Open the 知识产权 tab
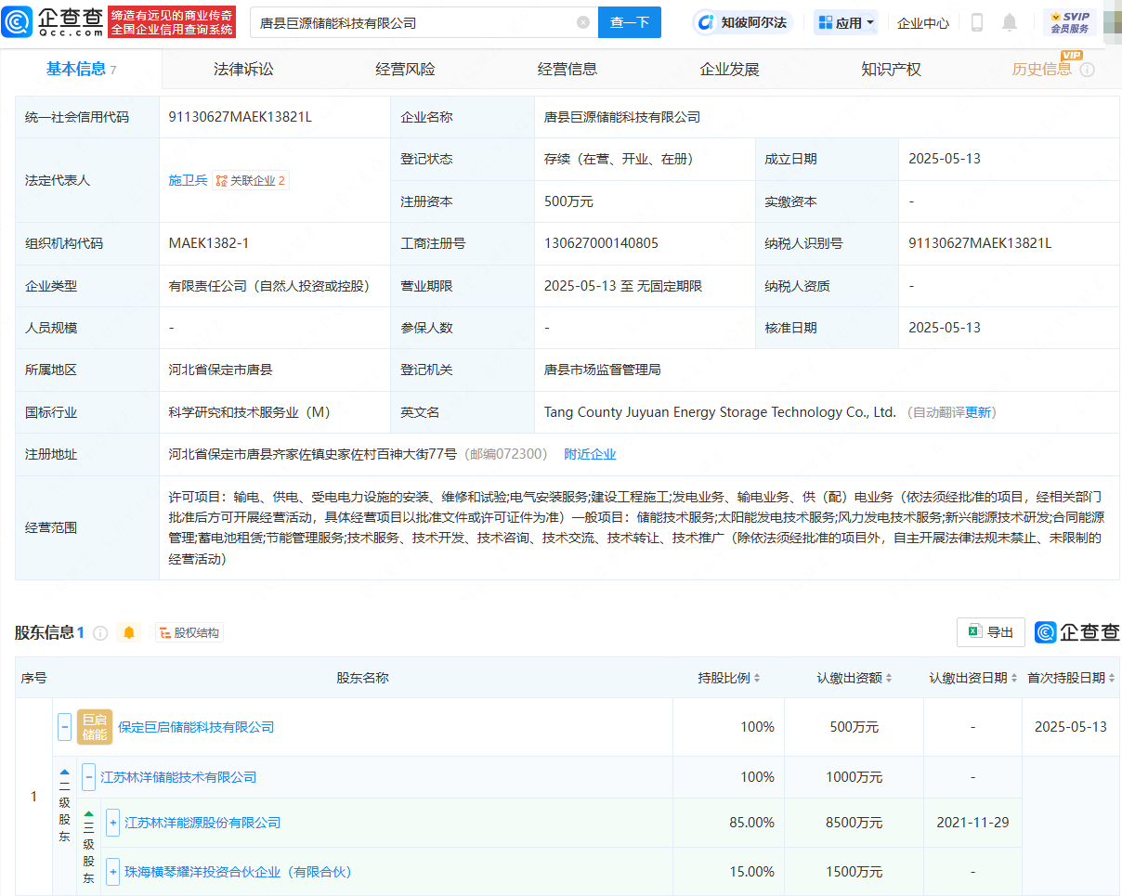This screenshot has width=1122, height=896. click(893, 68)
